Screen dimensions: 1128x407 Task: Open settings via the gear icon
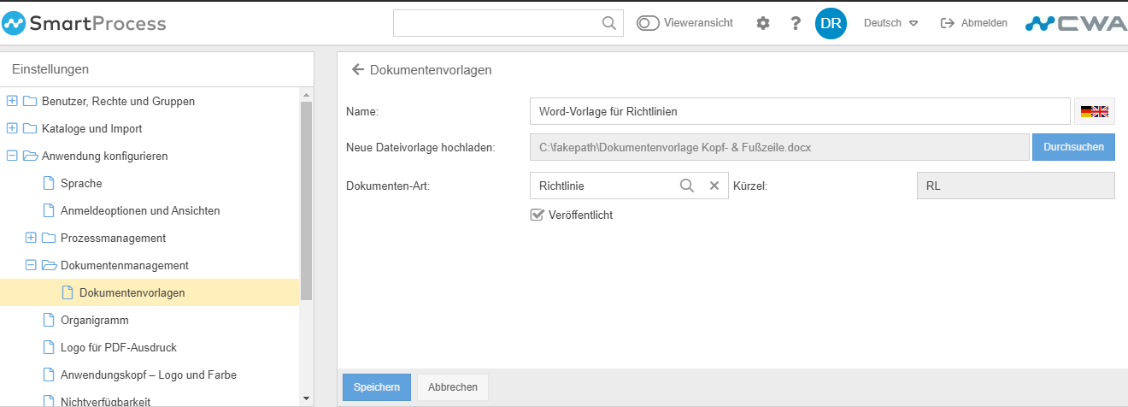pos(763,23)
